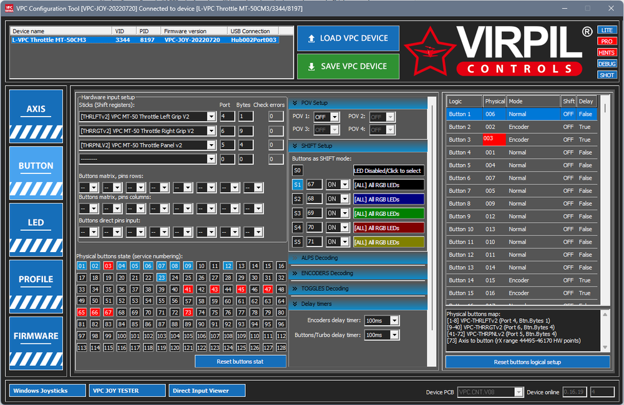Select the S2 shift button
This screenshot has width=624, height=405.
coord(297,199)
